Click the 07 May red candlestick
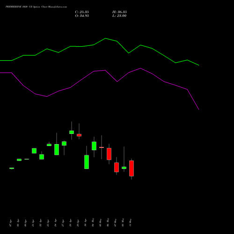The width and height of the screenshot is (234, 234). pyautogui.click(x=117, y=167)
